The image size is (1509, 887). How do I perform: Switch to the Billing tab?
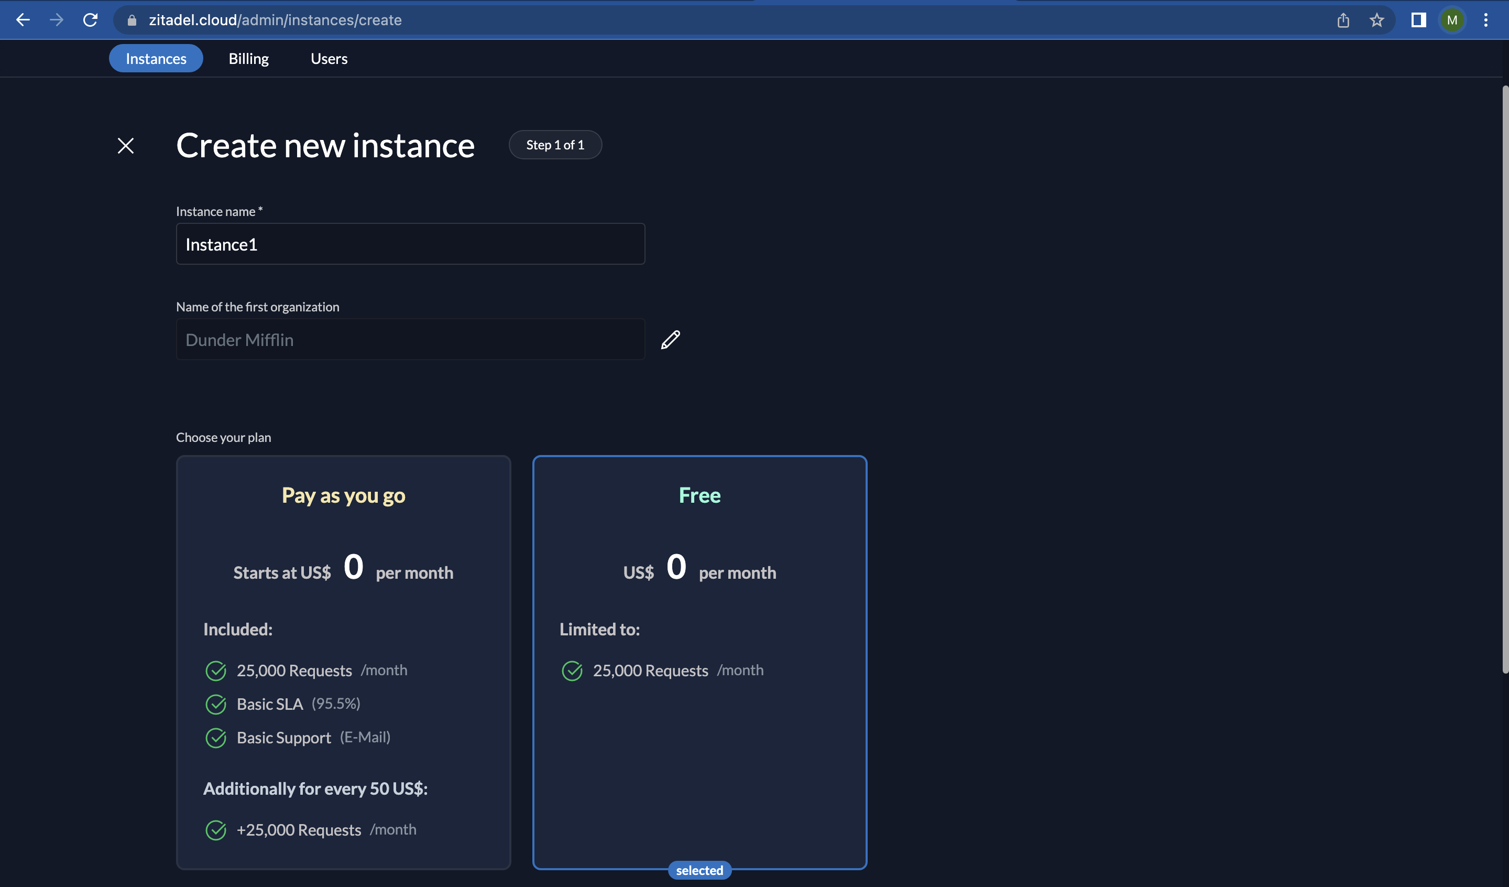(x=248, y=59)
